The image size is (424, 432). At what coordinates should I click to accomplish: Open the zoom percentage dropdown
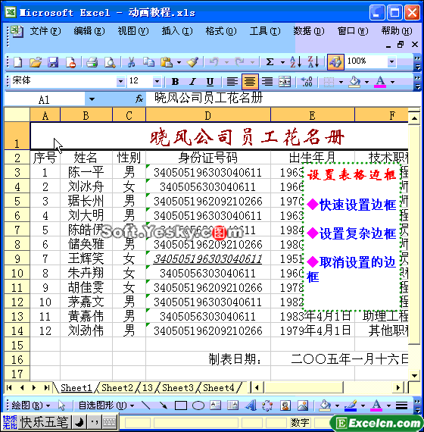tap(391, 61)
